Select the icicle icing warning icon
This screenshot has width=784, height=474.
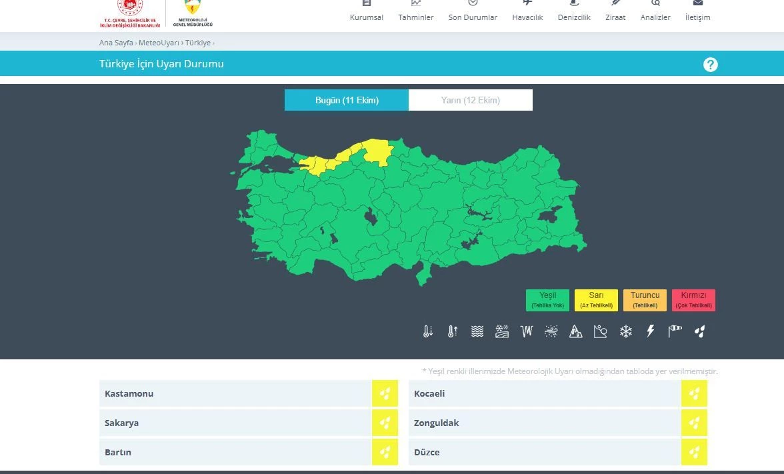[527, 331]
